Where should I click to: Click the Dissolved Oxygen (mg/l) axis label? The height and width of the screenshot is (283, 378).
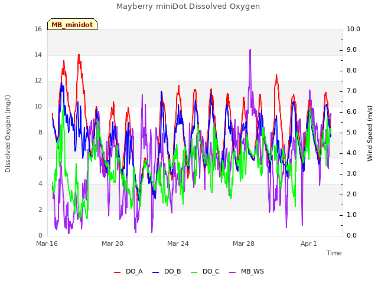pos(8,134)
